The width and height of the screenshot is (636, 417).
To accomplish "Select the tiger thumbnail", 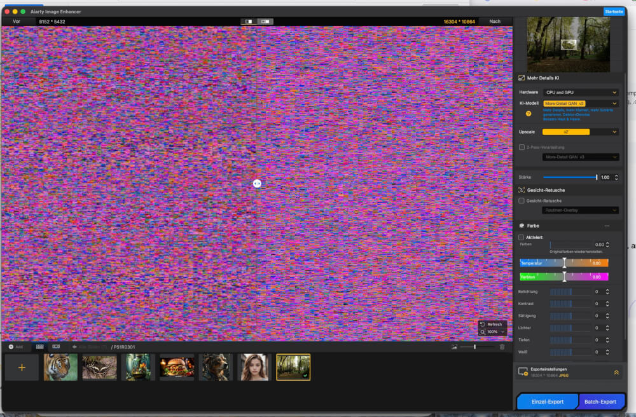I will pos(60,367).
